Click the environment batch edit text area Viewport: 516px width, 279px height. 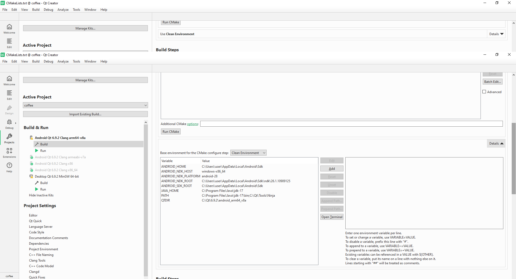coord(424,193)
